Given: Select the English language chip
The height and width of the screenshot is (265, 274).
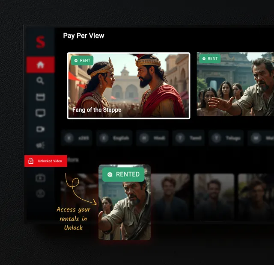Looking at the screenshot, I should coord(115,138).
